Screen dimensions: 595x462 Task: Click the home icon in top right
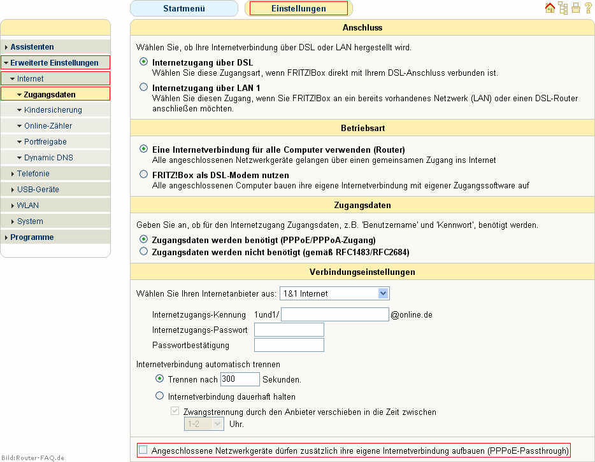pyautogui.click(x=550, y=8)
